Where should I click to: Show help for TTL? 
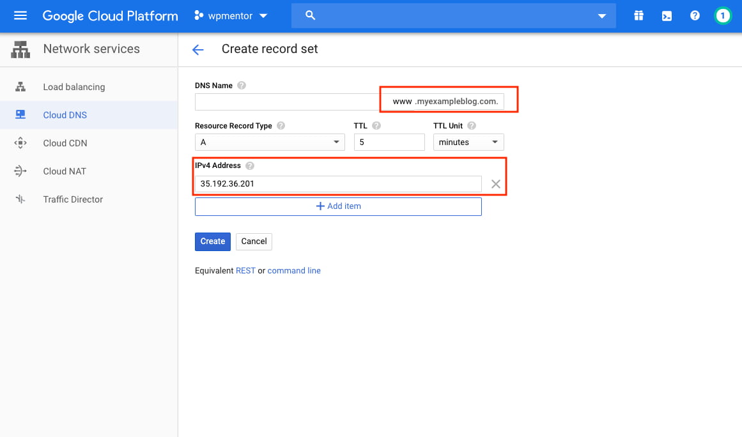coord(376,126)
